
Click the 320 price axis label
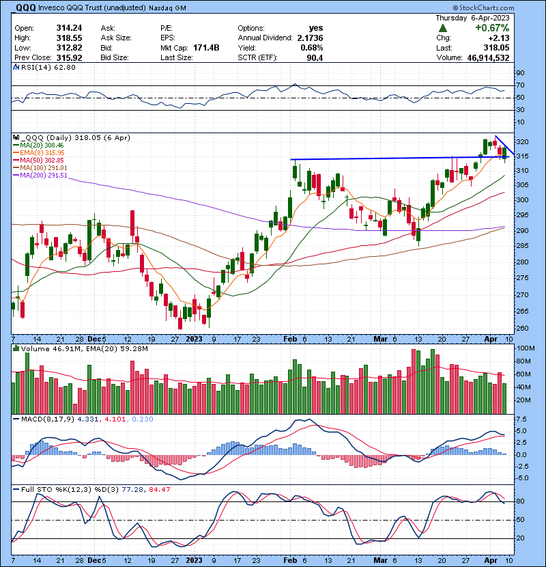(x=522, y=142)
